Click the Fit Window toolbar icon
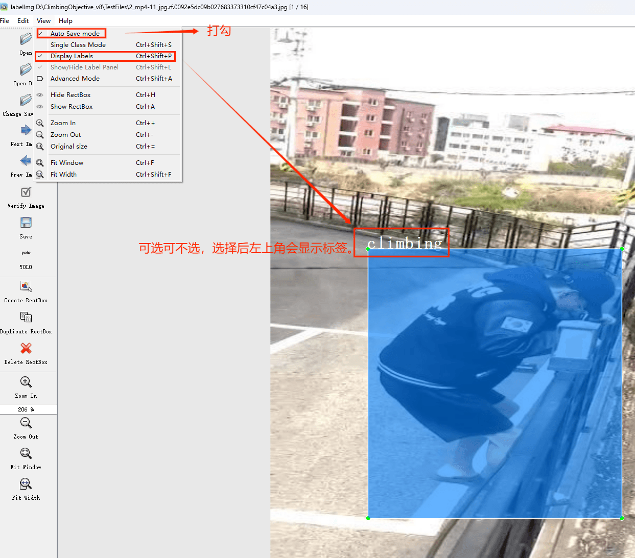Image resolution: width=635 pixels, height=558 pixels. (26, 453)
